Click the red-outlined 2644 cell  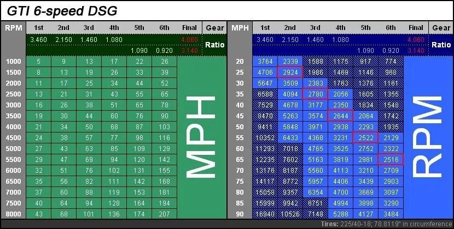point(340,116)
